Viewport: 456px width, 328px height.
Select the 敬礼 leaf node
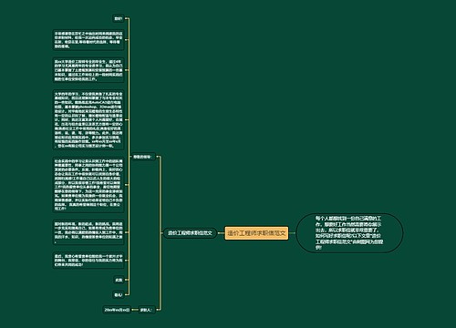[x=119, y=294]
